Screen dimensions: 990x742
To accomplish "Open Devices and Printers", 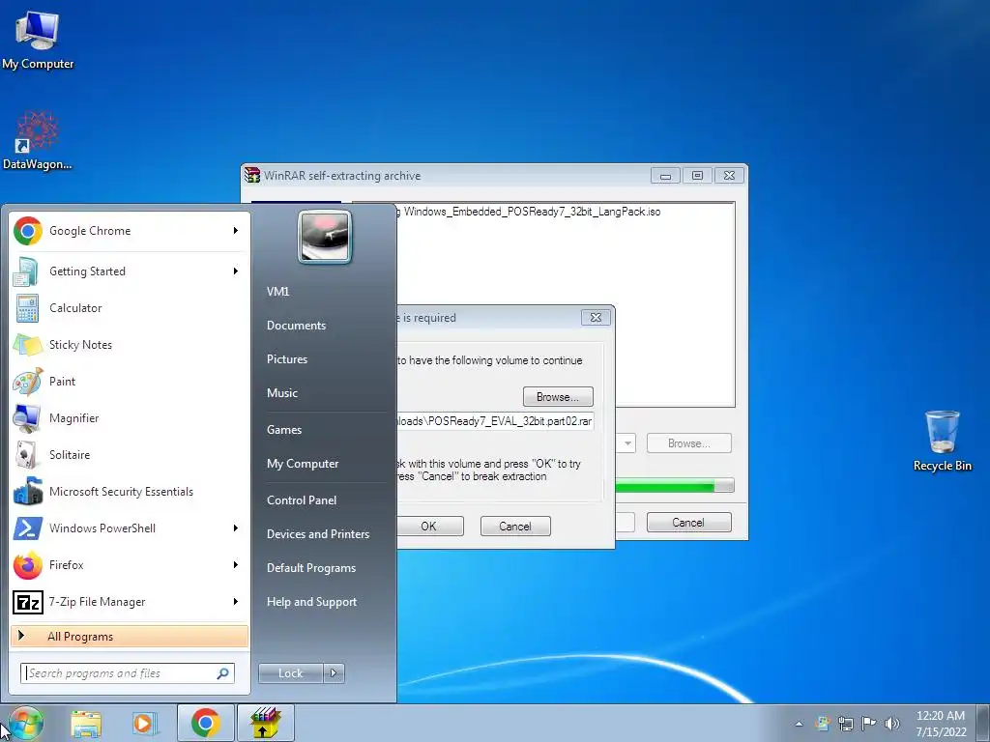I will 317,534.
